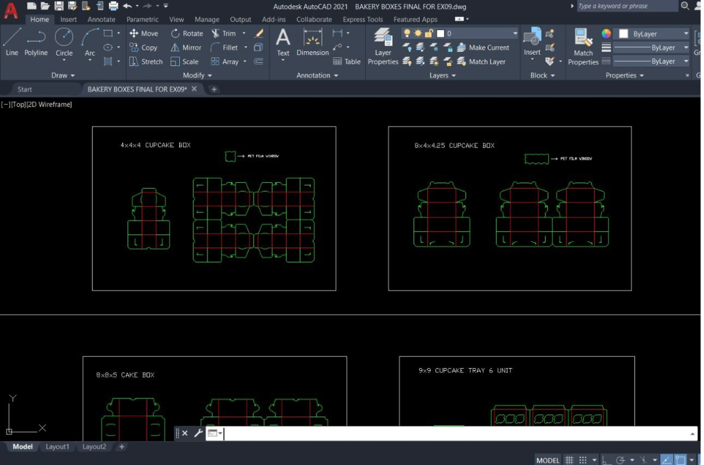The height and width of the screenshot is (465, 704).
Task: Expand the Draw panel dropdown
Action: tap(63, 75)
